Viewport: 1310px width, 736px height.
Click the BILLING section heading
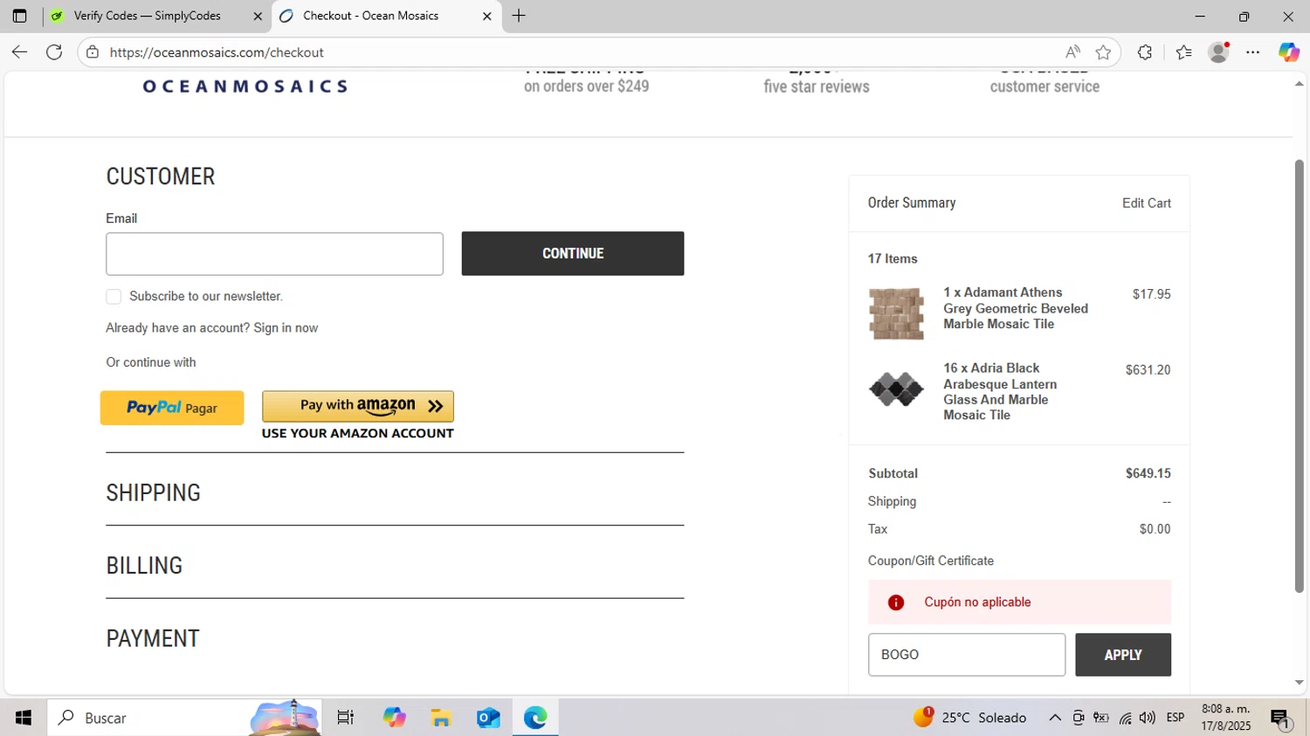pyautogui.click(x=144, y=566)
